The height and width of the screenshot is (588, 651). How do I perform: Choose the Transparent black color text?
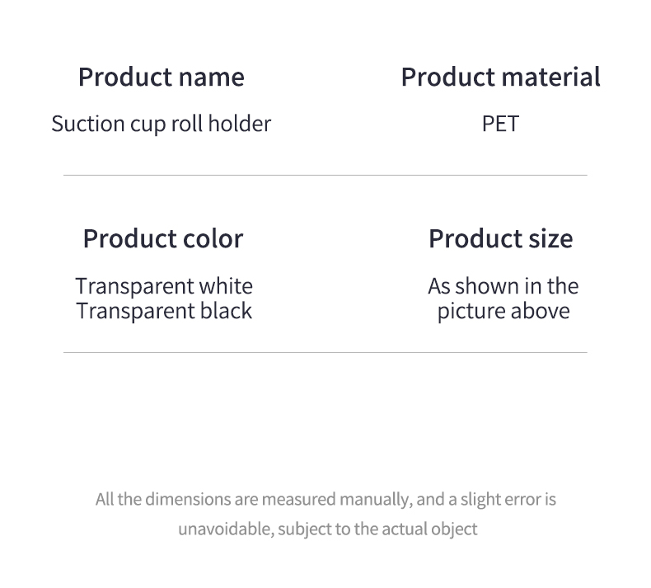[164, 311]
